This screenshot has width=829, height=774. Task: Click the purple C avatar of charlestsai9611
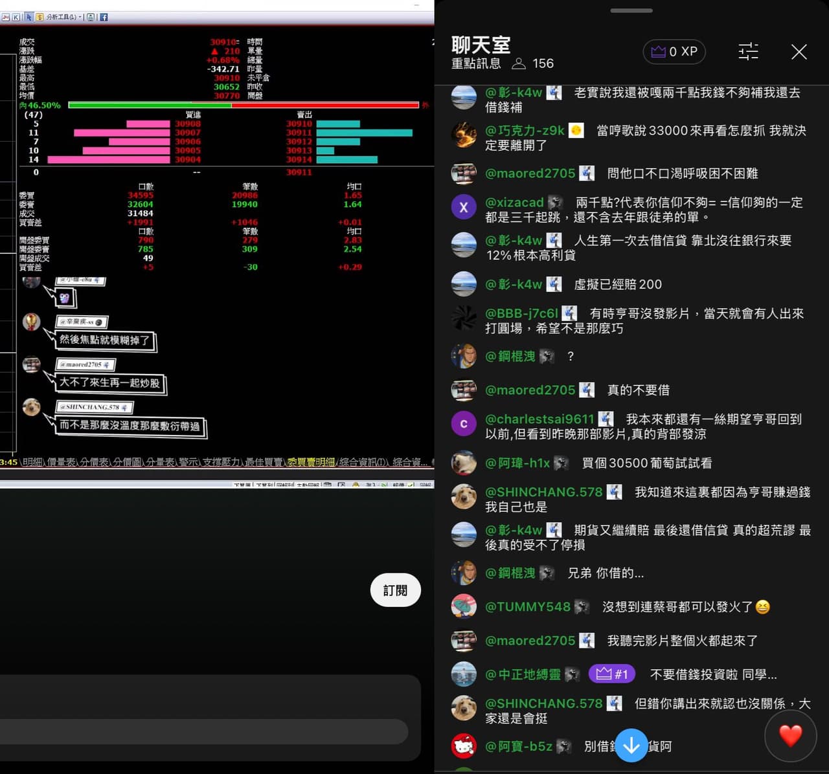464,424
